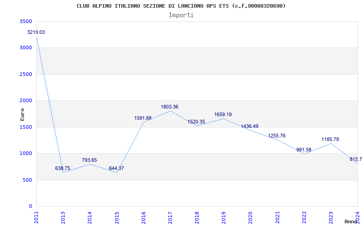Click the chart title CLUB ALPINO ITALIANO SEZIONE DI LANCIANO
The image size is (362, 226).
pyautogui.click(x=181, y=6)
